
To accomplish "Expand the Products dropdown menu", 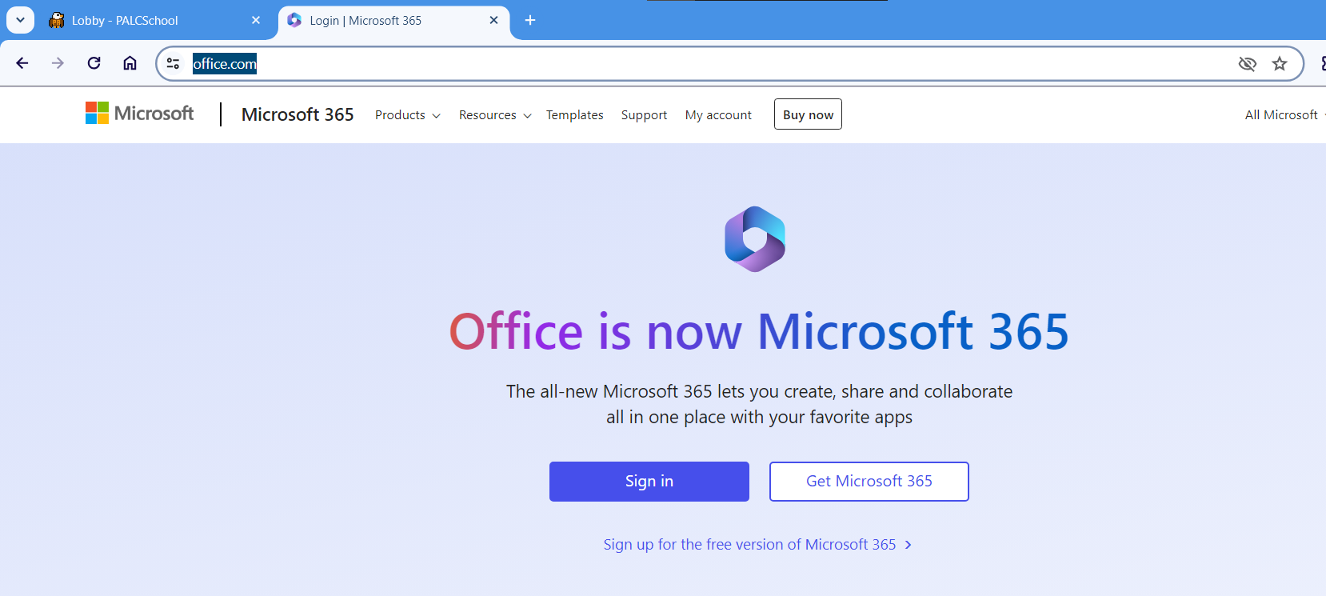I will tap(407, 115).
